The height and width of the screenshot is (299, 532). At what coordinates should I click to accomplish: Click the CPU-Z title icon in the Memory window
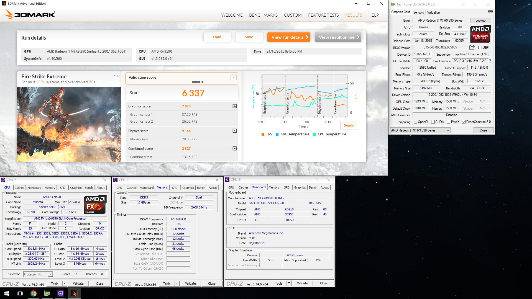click(116, 180)
